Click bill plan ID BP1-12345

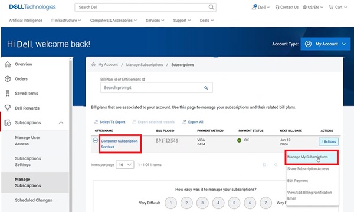166,141
